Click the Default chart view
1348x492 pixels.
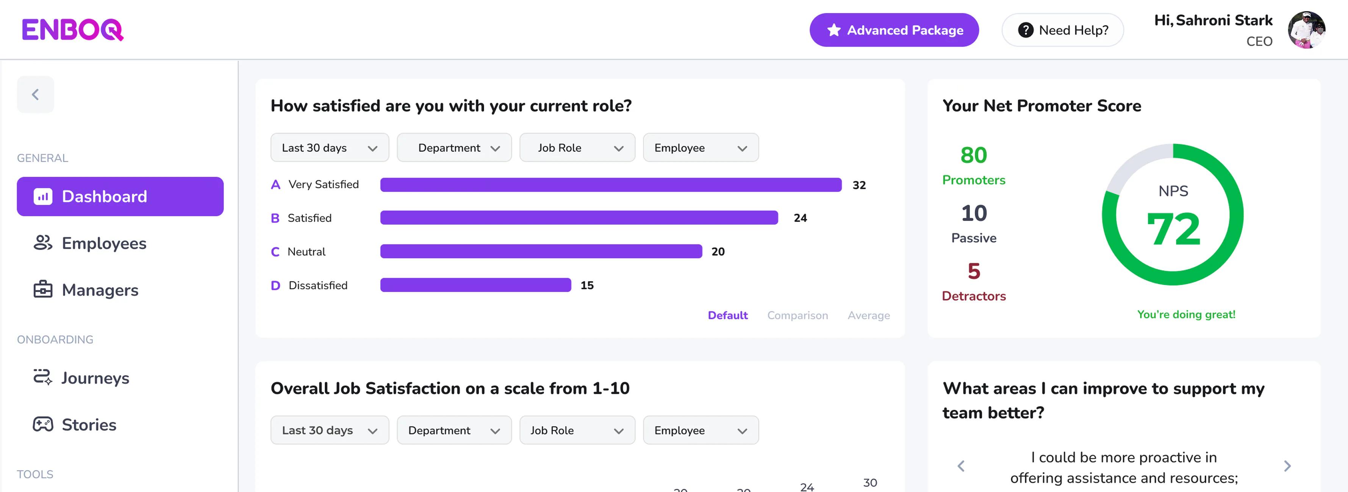pos(728,315)
